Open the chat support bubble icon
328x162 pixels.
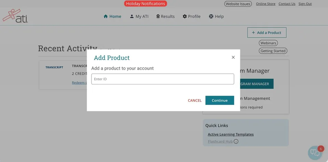point(315,152)
